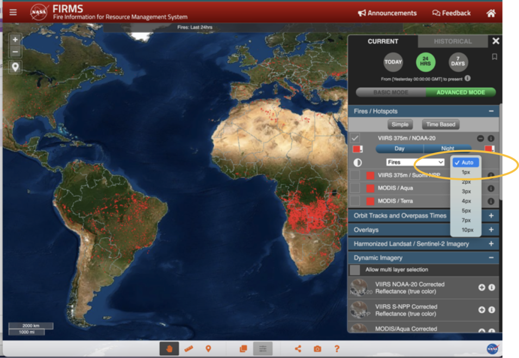The height and width of the screenshot is (358, 519).
Task: Select Auto fire point size
Action: [x=466, y=162]
